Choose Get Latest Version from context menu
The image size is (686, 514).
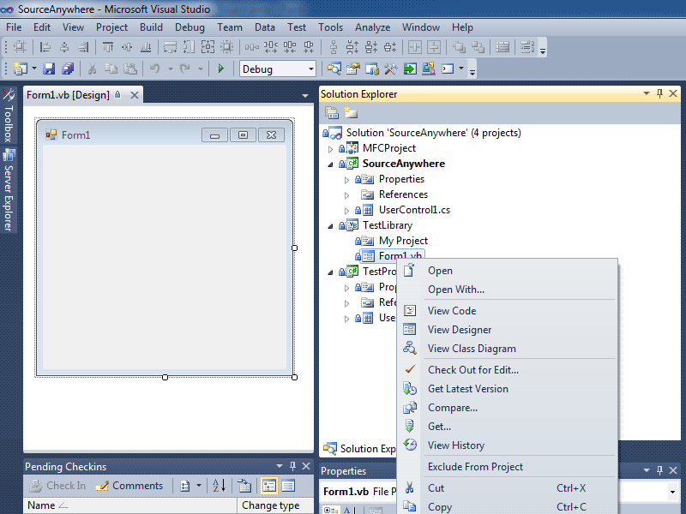[468, 388]
